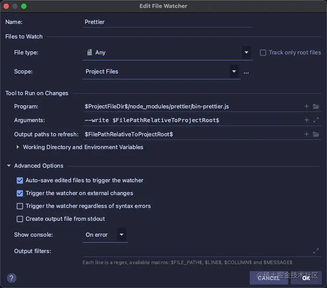Insert macro in Output paths field

[x=306, y=134]
